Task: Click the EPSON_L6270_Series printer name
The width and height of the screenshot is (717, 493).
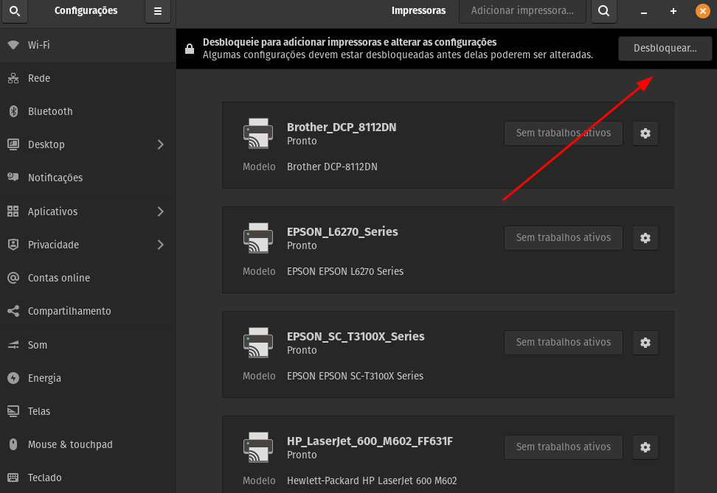Action: (342, 231)
